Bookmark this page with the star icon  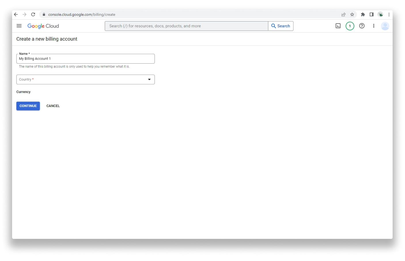pos(352,14)
